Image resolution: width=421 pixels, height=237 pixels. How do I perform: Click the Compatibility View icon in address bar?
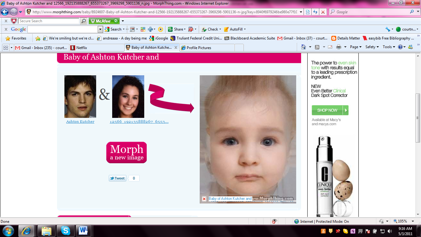307,12
